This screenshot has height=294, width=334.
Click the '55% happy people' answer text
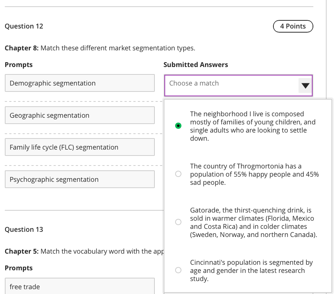(x=254, y=174)
